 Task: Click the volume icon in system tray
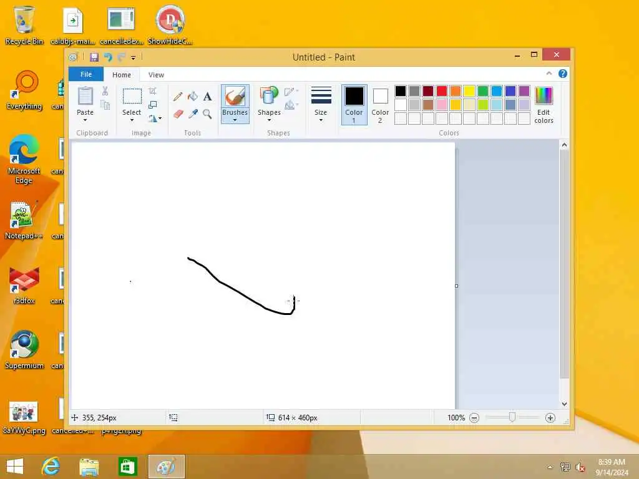(580, 467)
